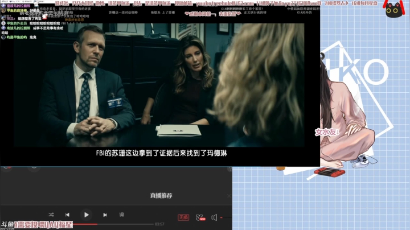Image resolution: width=410 pixels, height=230 pixels.
Task: Click the song duration 03:57
Action: pyautogui.click(x=159, y=224)
